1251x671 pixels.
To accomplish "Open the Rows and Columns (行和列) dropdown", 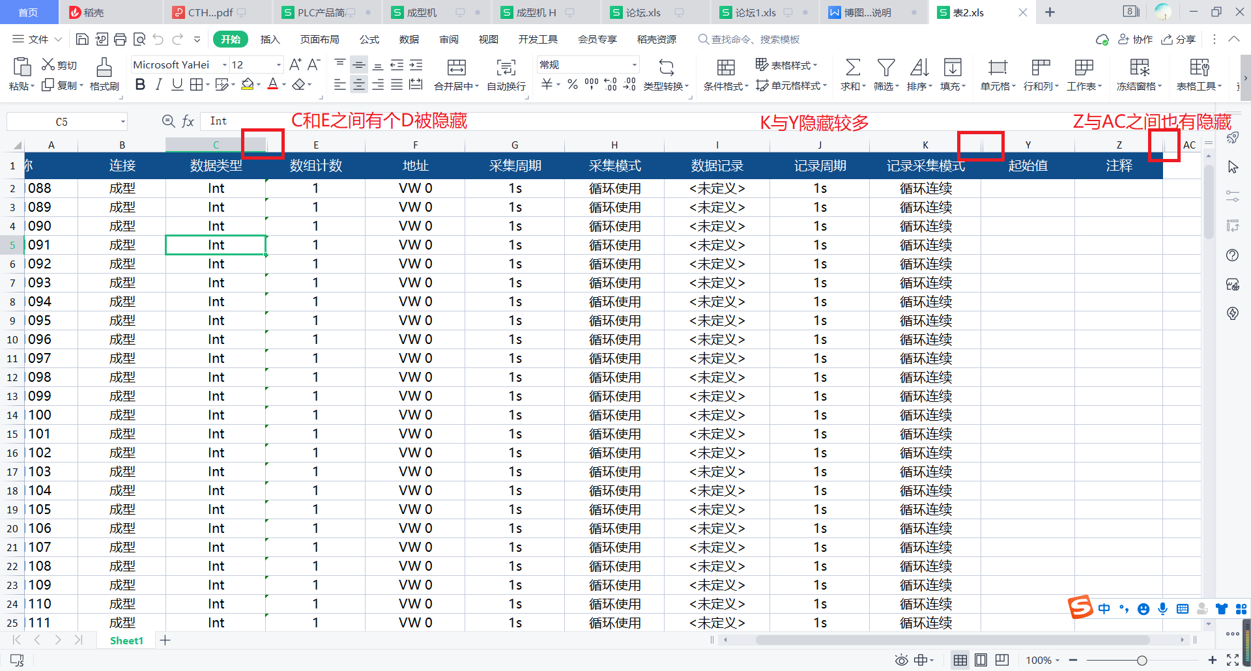I will pyautogui.click(x=1041, y=86).
